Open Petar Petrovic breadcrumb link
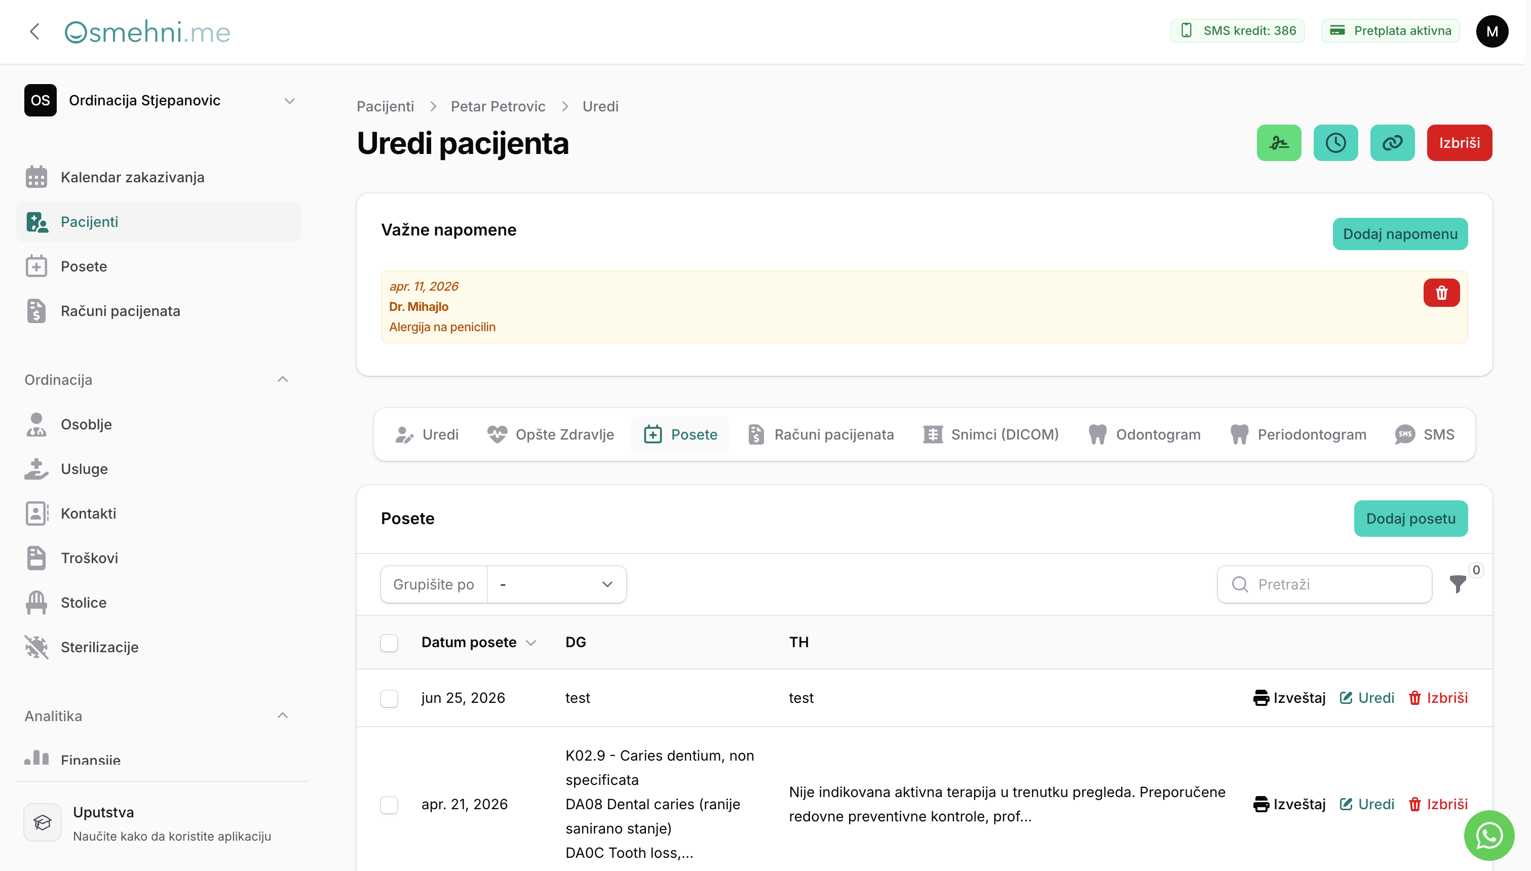Viewport: 1531px width, 871px height. pyautogui.click(x=498, y=106)
